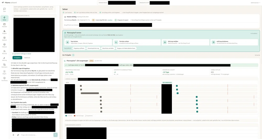Open the Wartung maintenance icon

4,59
